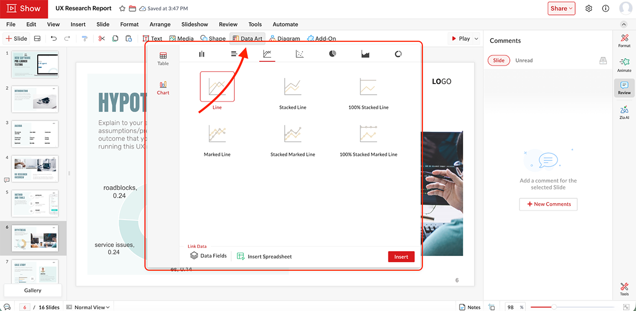Image resolution: width=636 pixels, height=311 pixels.
Task: Open the Media insertion tool
Action: click(182, 38)
